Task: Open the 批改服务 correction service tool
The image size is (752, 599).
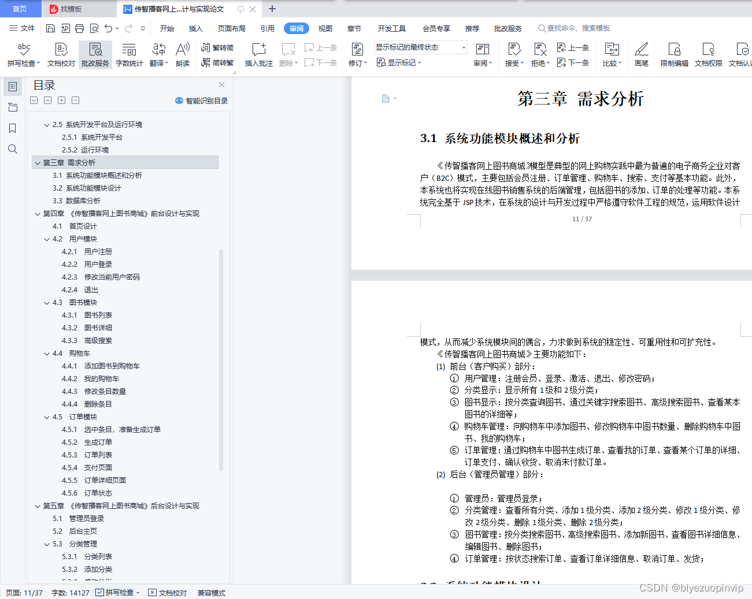Action: pos(95,55)
